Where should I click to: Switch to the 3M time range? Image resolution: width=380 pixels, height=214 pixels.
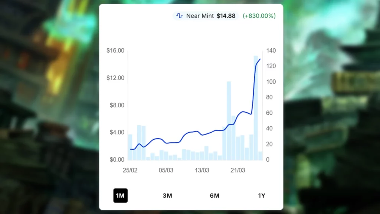tap(167, 196)
